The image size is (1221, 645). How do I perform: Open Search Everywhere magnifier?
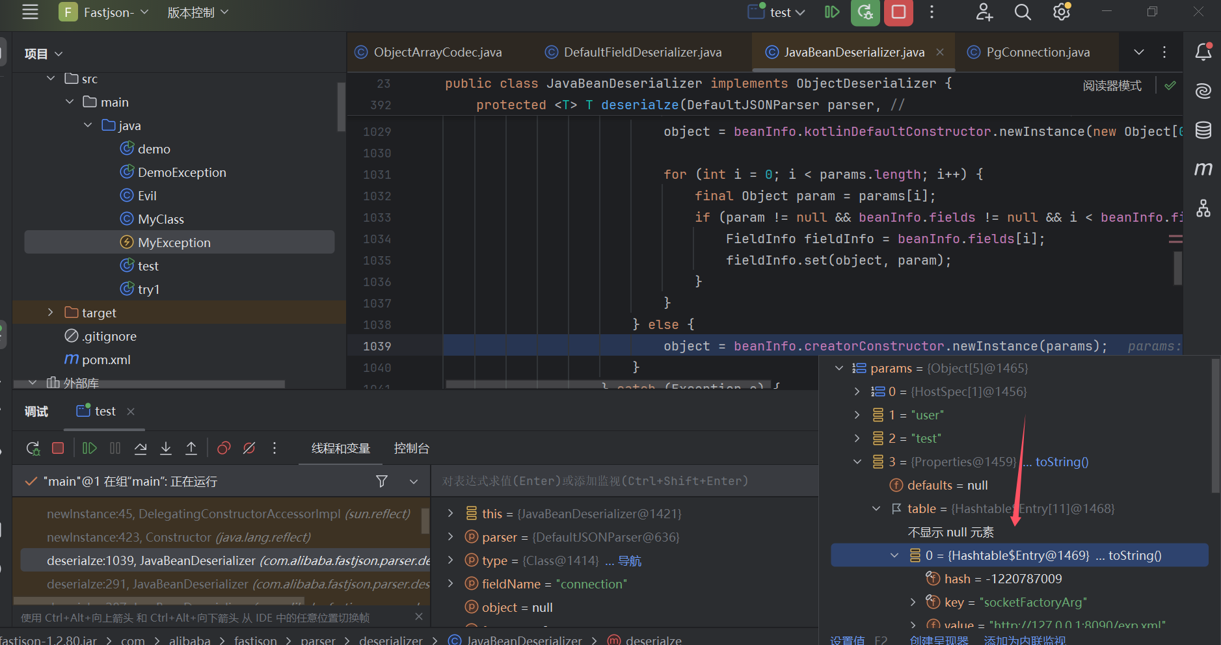(1023, 12)
